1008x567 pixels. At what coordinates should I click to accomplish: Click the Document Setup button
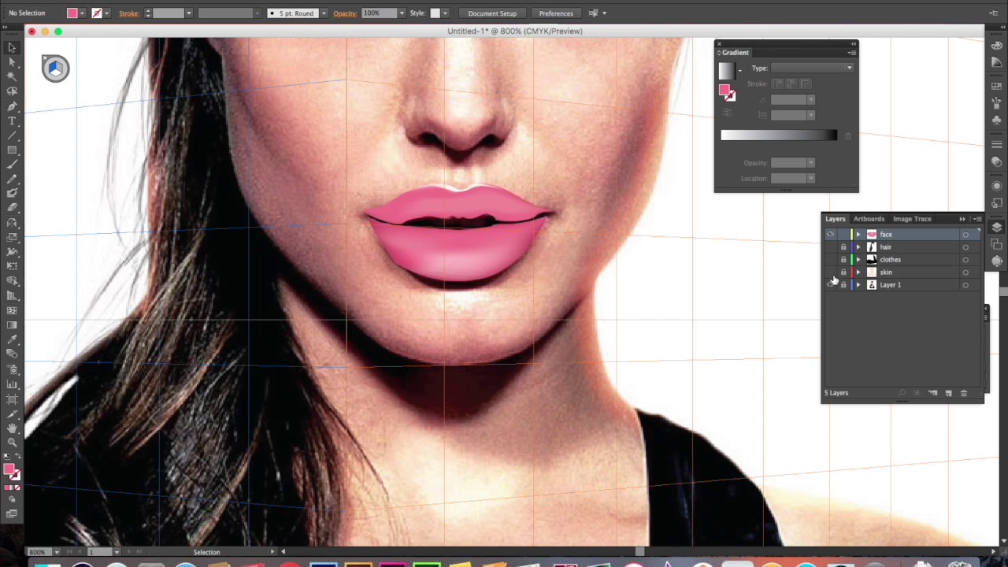(x=491, y=13)
